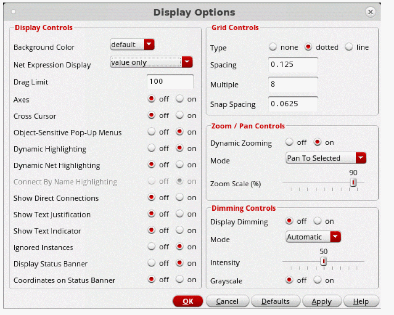Open the Background Color dropdown

point(132,45)
